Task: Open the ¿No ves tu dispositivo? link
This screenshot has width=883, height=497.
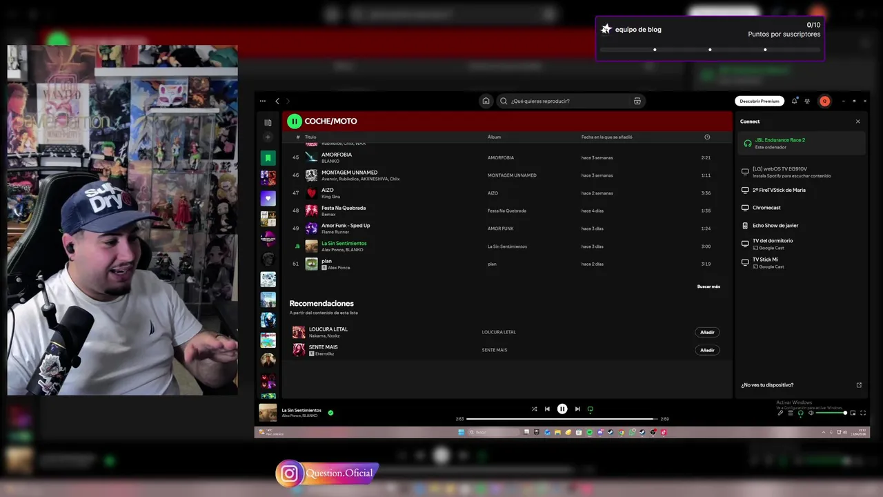Action: (x=767, y=385)
